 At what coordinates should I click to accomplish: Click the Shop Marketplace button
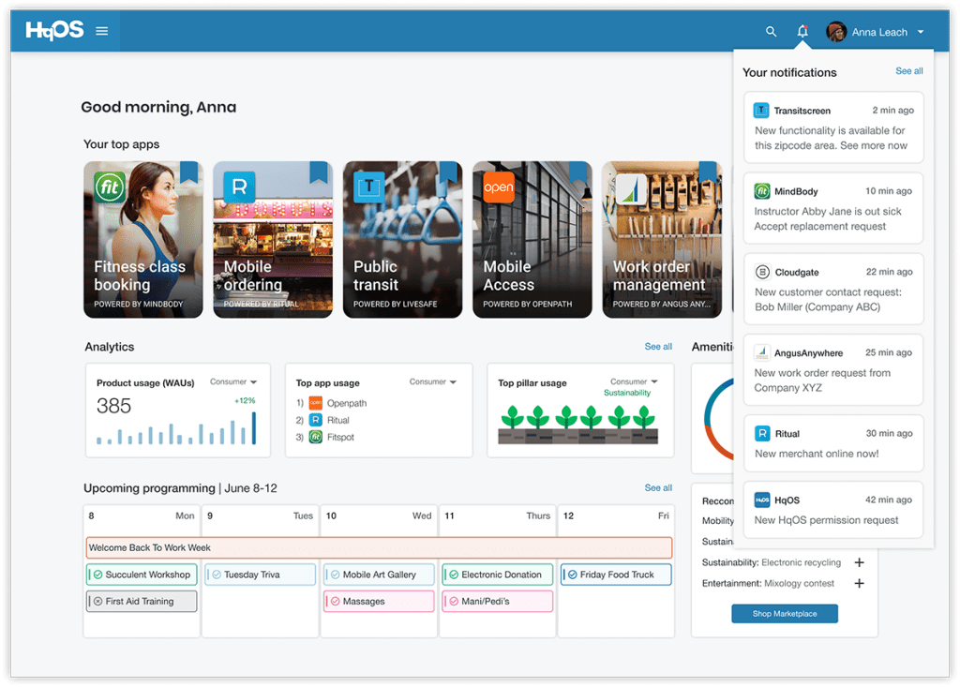pyautogui.click(x=784, y=614)
